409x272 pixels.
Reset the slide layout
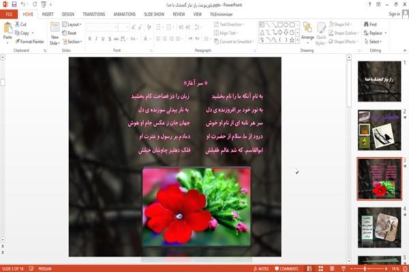point(70,33)
